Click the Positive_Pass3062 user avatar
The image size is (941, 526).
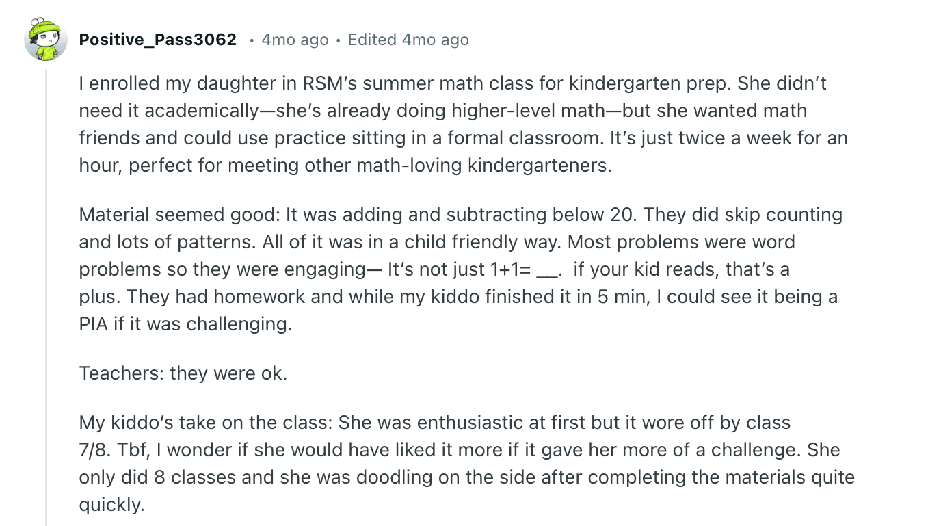[x=46, y=40]
